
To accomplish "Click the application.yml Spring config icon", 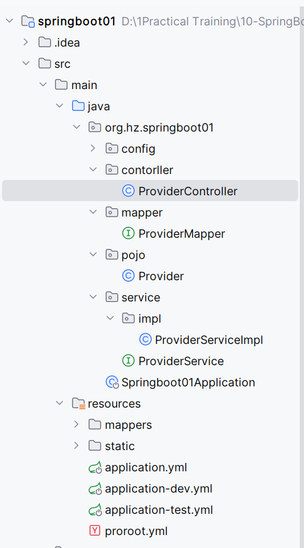I will [x=95, y=467].
